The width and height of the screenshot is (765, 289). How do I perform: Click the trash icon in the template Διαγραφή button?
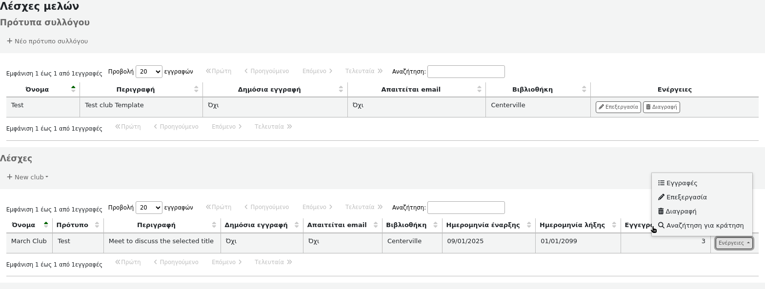(x=648, y=107)
